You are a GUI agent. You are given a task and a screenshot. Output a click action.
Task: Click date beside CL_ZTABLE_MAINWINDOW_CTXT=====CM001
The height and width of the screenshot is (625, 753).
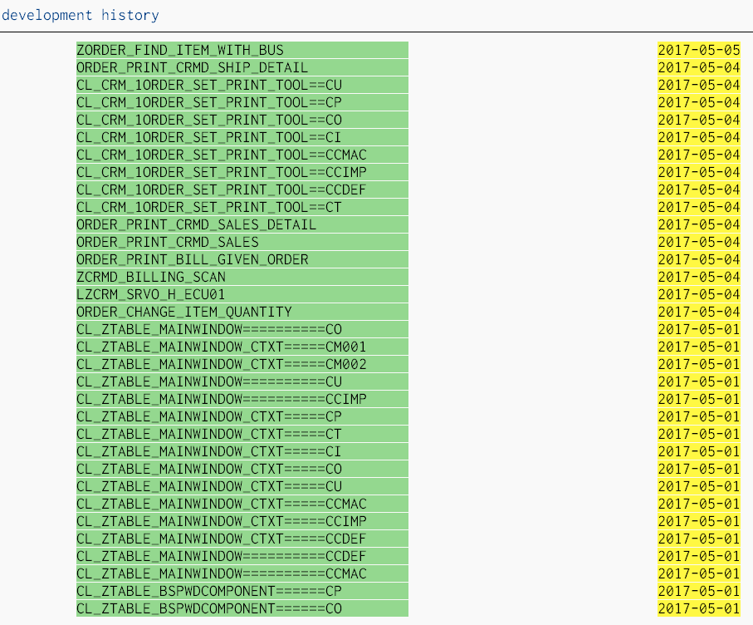click(699, 347)
